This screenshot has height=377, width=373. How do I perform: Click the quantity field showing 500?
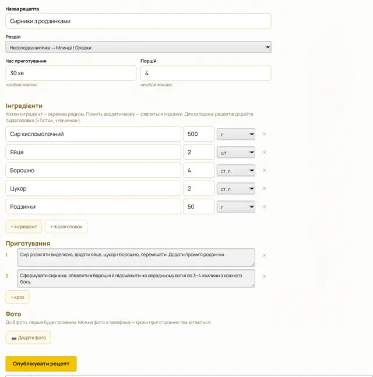point(199,134)
